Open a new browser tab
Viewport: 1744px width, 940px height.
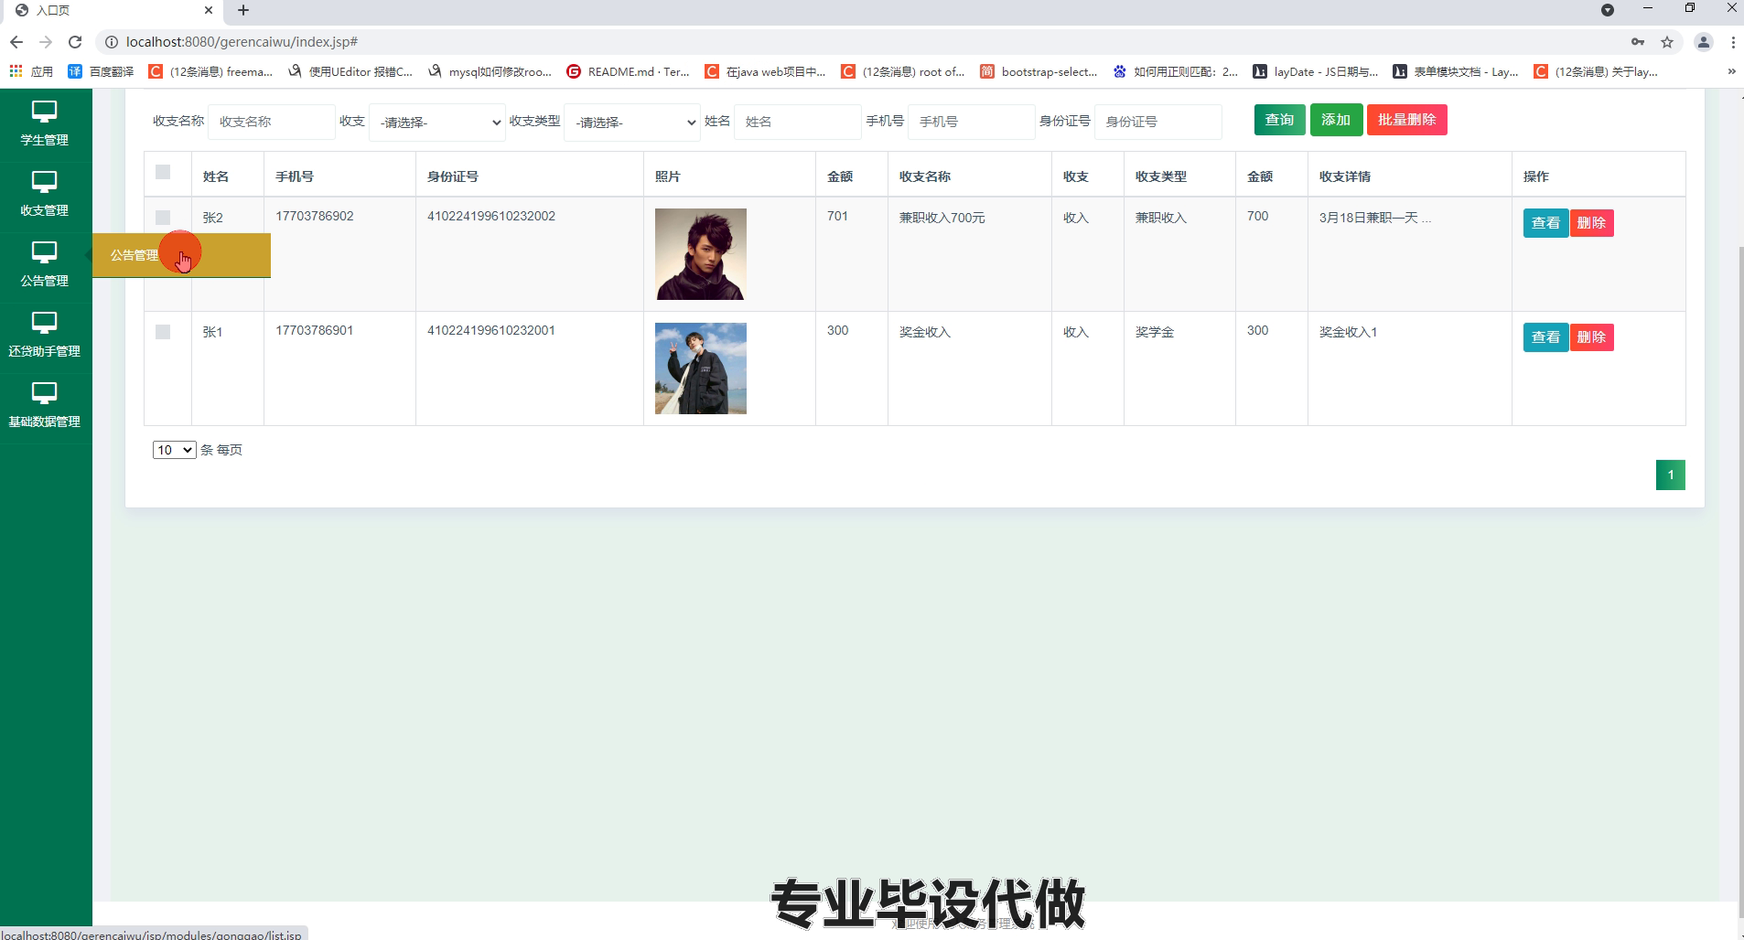pyautogui.click(x=242, y=10)
